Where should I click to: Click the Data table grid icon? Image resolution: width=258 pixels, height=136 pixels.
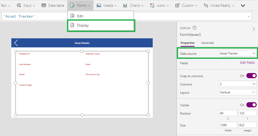pos(44,5)
